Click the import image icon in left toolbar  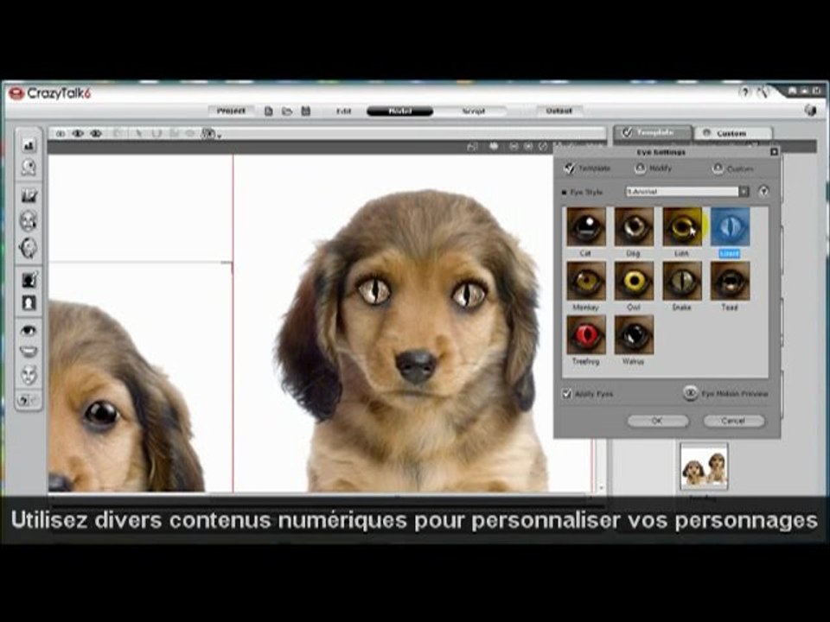[x=29, y=144]
